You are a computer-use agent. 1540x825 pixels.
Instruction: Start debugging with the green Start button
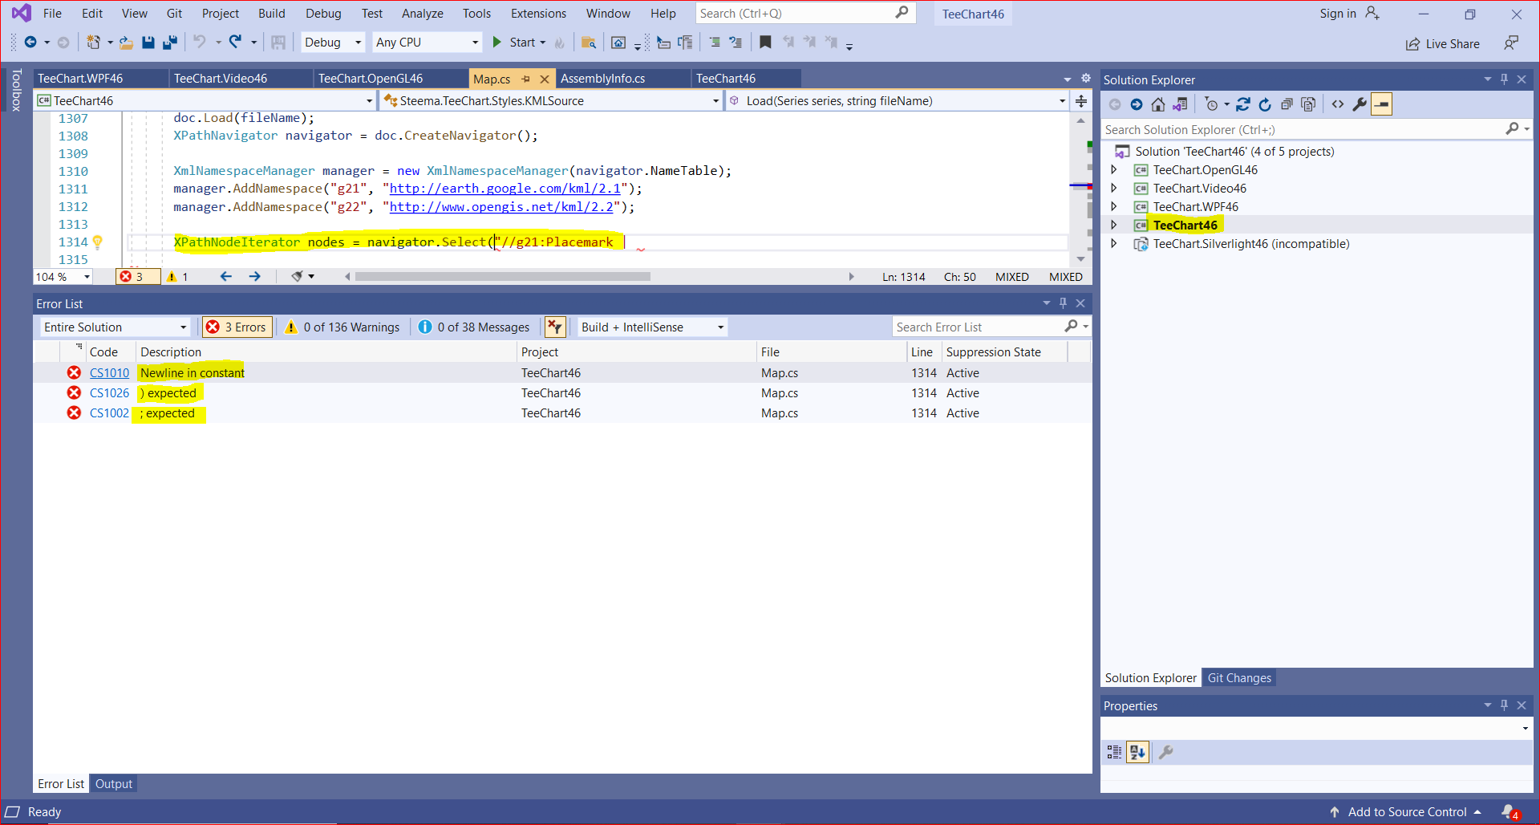click(519, 43)
